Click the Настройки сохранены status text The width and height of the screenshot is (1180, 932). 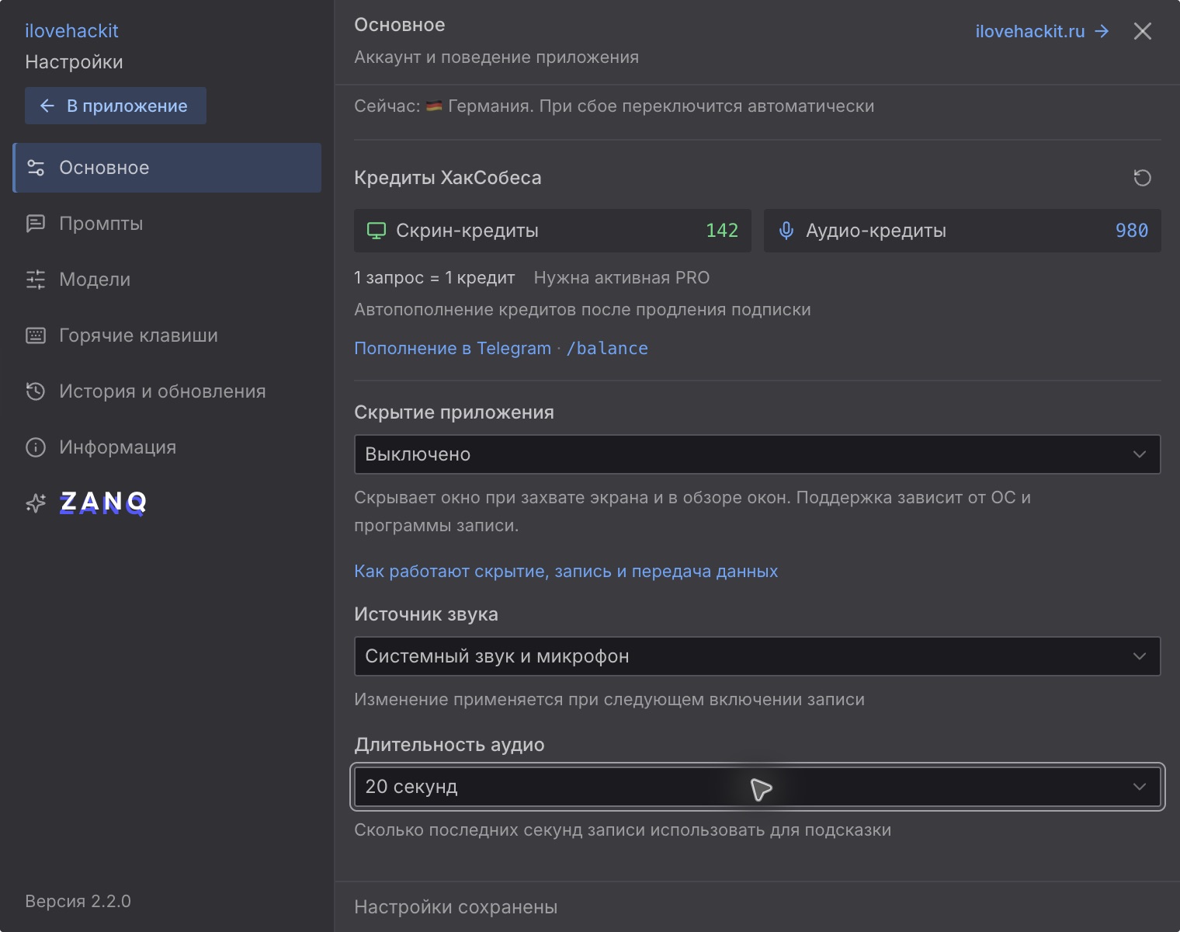tap(456, 907)
